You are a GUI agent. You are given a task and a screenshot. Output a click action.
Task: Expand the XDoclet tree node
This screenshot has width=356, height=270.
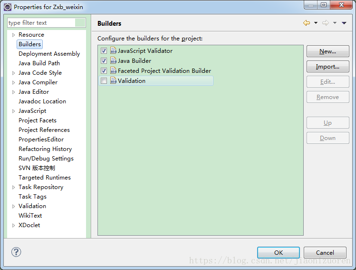click(x=13, y=225)
